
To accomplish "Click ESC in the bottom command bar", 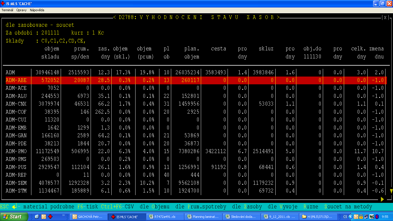I will (4, 207).
